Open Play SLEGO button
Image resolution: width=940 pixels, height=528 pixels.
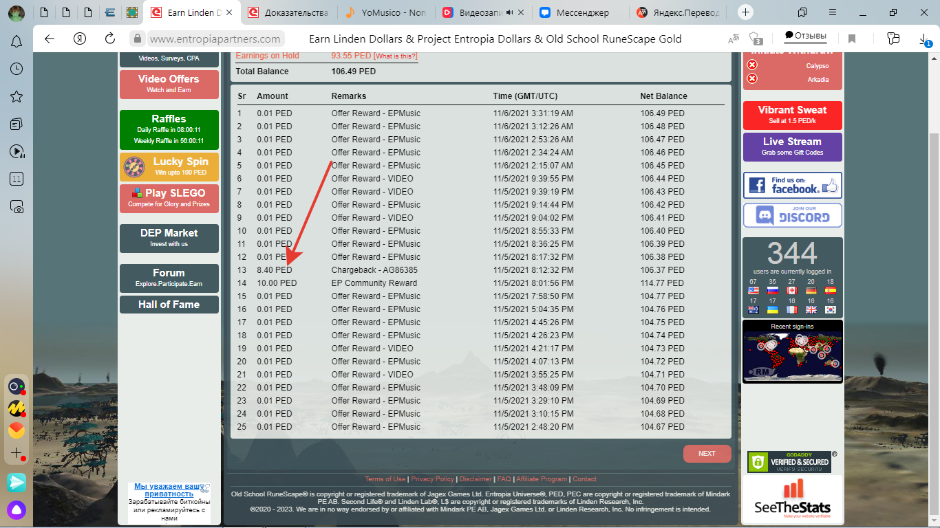[169, 198]
